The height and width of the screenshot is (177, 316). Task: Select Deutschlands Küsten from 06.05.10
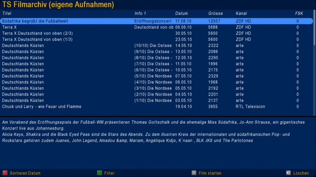click(x=156, y=82)
